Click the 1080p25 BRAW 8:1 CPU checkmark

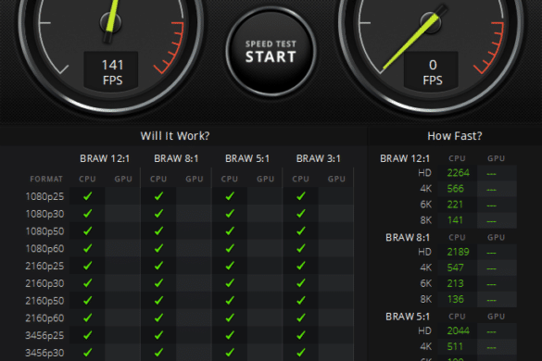click(158, 196)
